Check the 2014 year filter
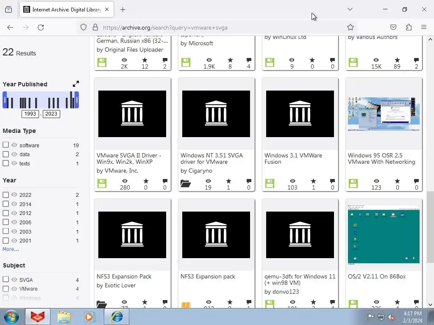434x325 pixels. [x=6, y=204]
